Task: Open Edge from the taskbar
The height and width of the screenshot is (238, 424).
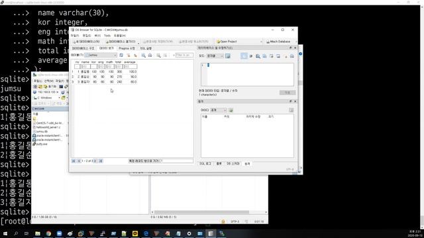Action: (146, 233)
